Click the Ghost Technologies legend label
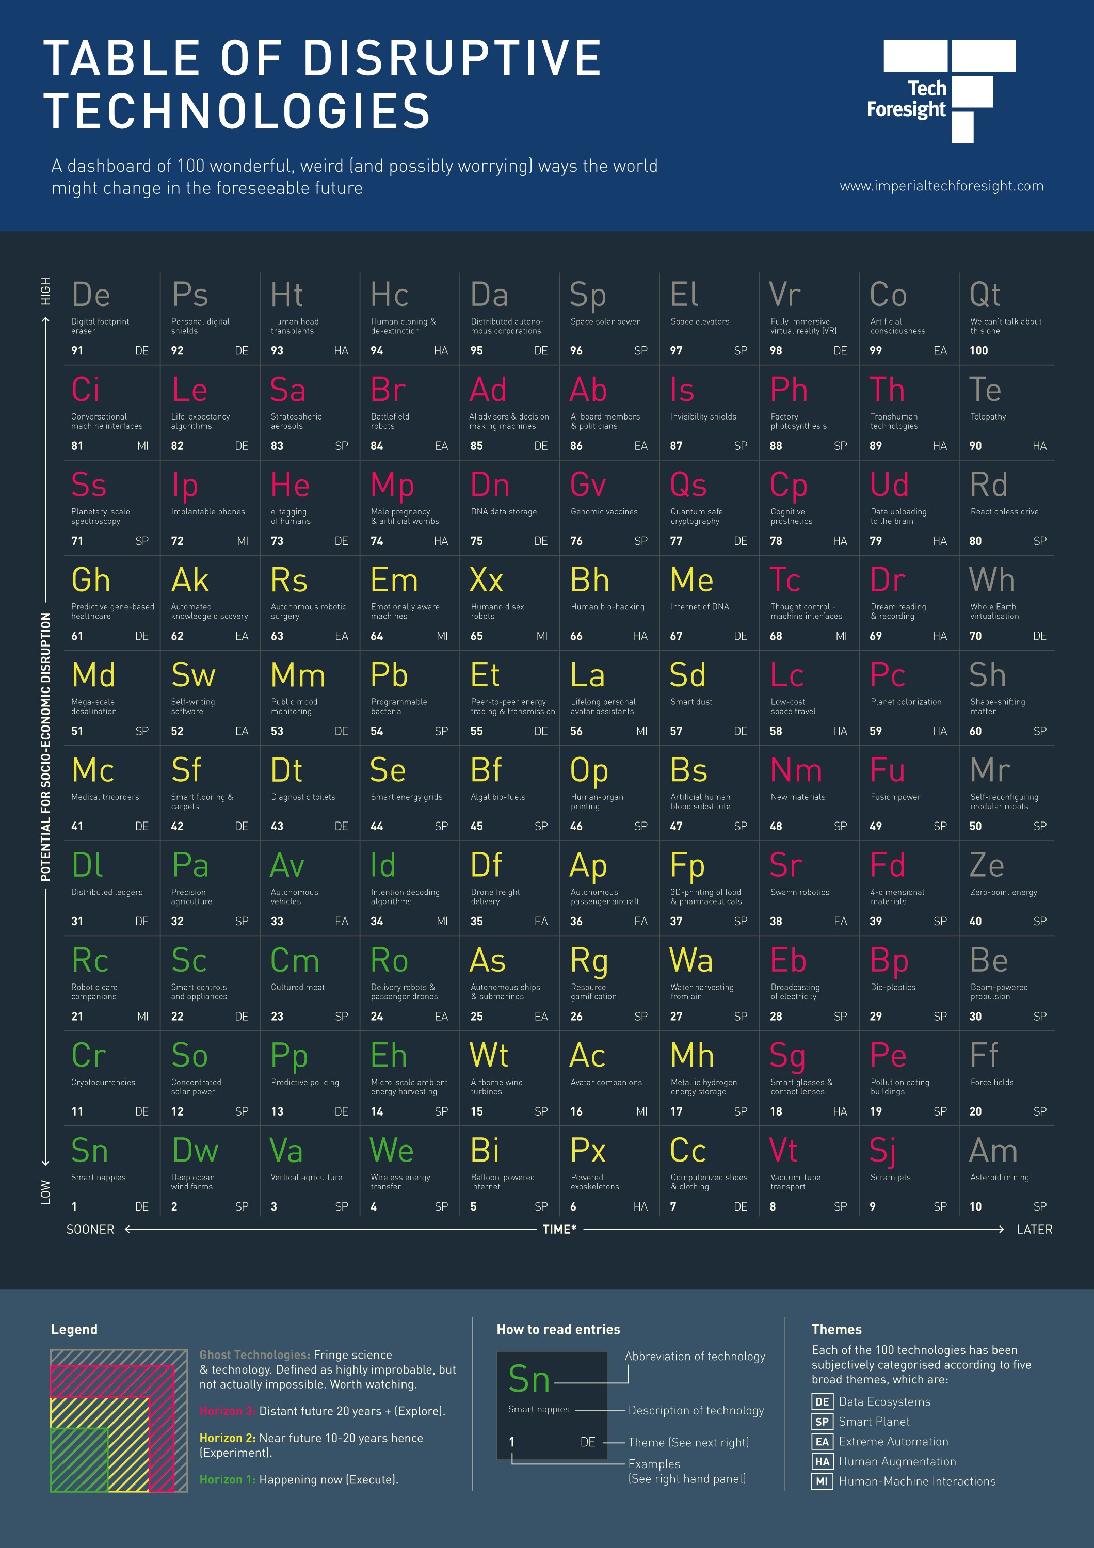 pos(254,1354)
